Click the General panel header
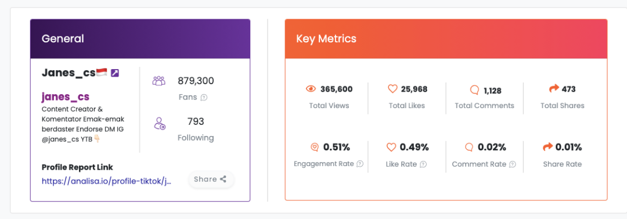The height and width of the screenshot is (219, 627). click(x=140, y=39)
